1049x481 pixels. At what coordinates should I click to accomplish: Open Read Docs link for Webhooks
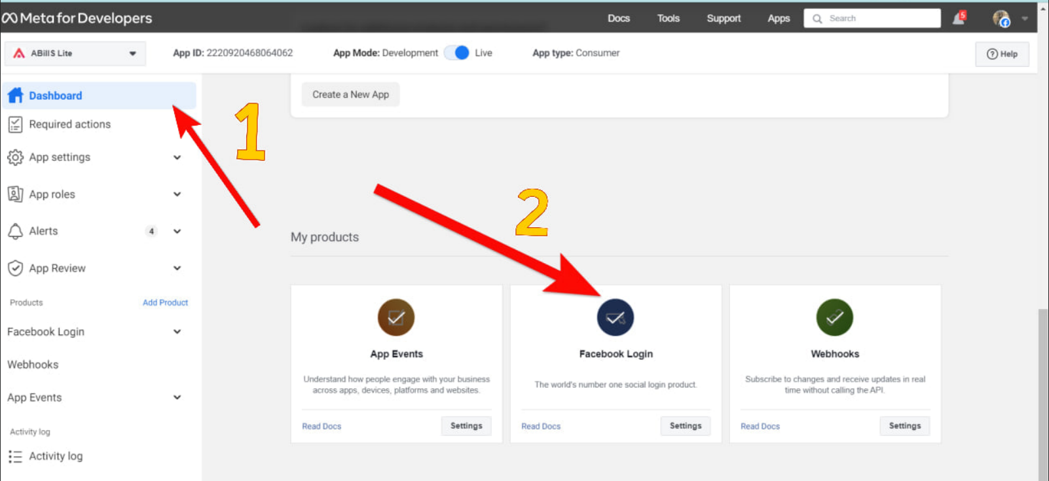tap(760, 426)
